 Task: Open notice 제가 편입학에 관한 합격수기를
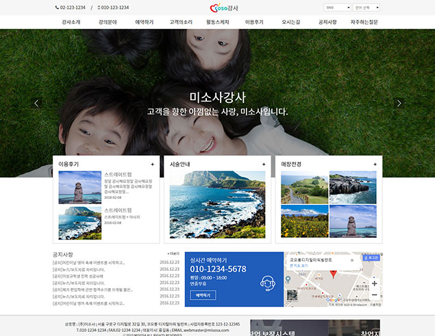(x=93, y=290)
